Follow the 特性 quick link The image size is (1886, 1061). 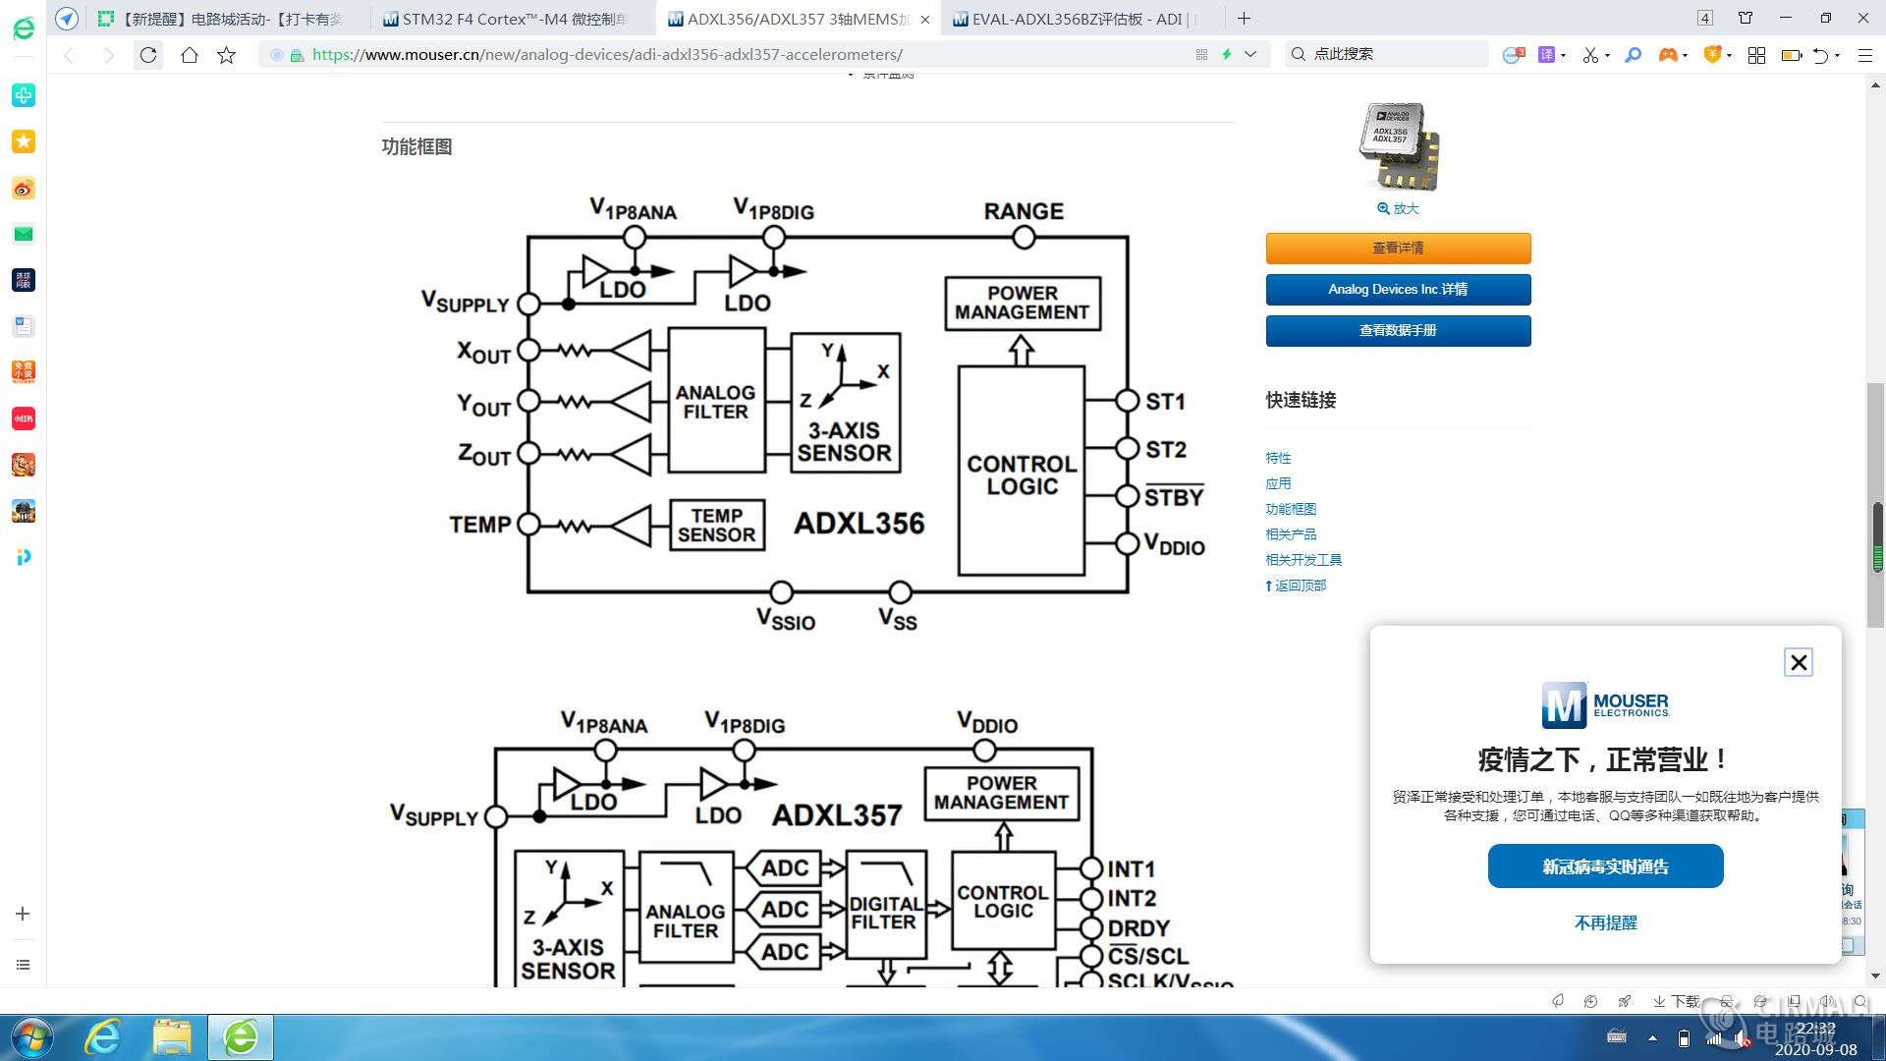tap(1278, 458)
